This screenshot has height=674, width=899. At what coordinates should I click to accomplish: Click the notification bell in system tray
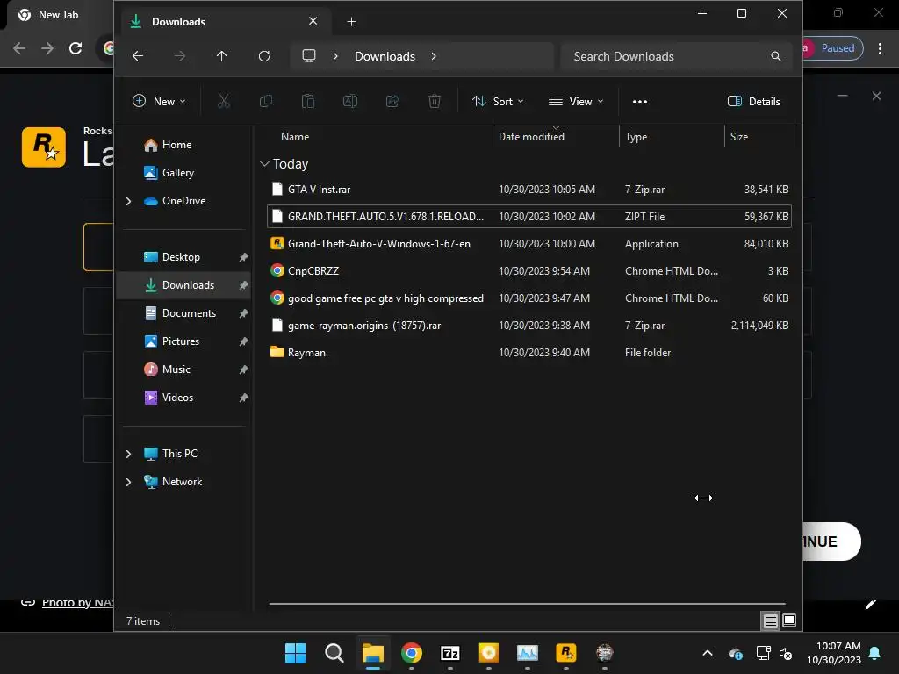(x=875, y=653)
